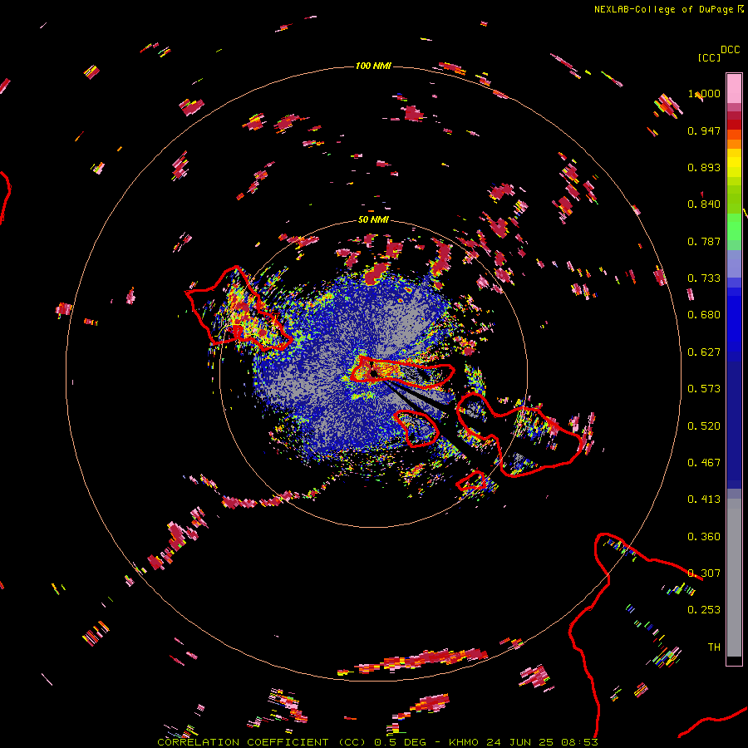Click the DCC label above the color scale
Screen dimensions: 748x748
pos(731,50)
